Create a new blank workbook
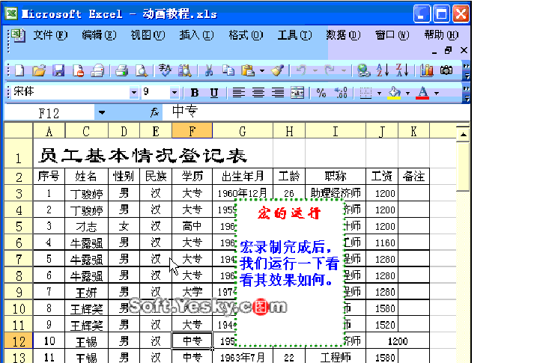The width and height of the screenshot is (546, 363). click(19, 70)
